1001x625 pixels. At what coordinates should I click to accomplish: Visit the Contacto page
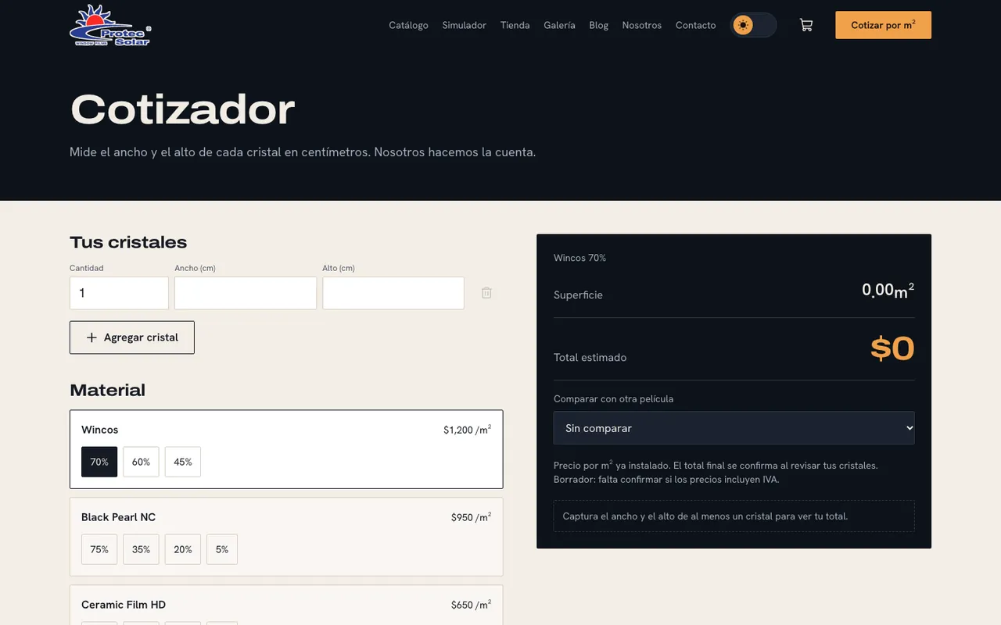(695, 25)
